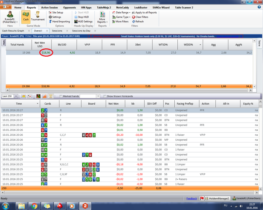Image resolution: width=263 pixels, height=210 pixels.
Task: Open the Opponents tab
Action: click(70, 7)
